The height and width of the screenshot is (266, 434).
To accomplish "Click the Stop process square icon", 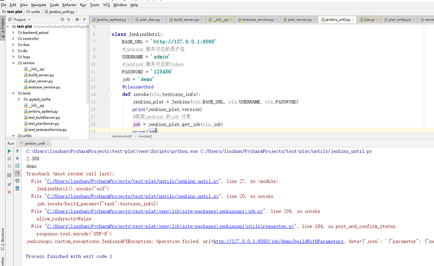I will [9, 158].
